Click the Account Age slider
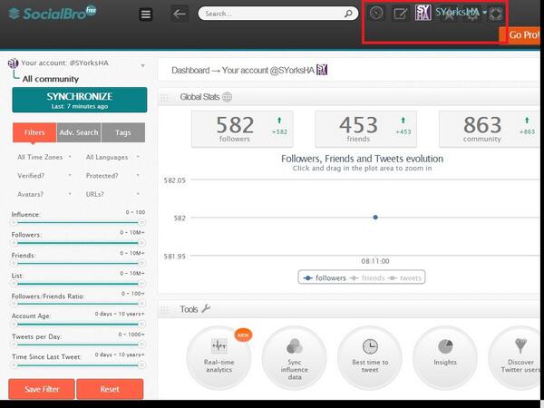Screen dimensions: 544x408 [x=78, y=325]
